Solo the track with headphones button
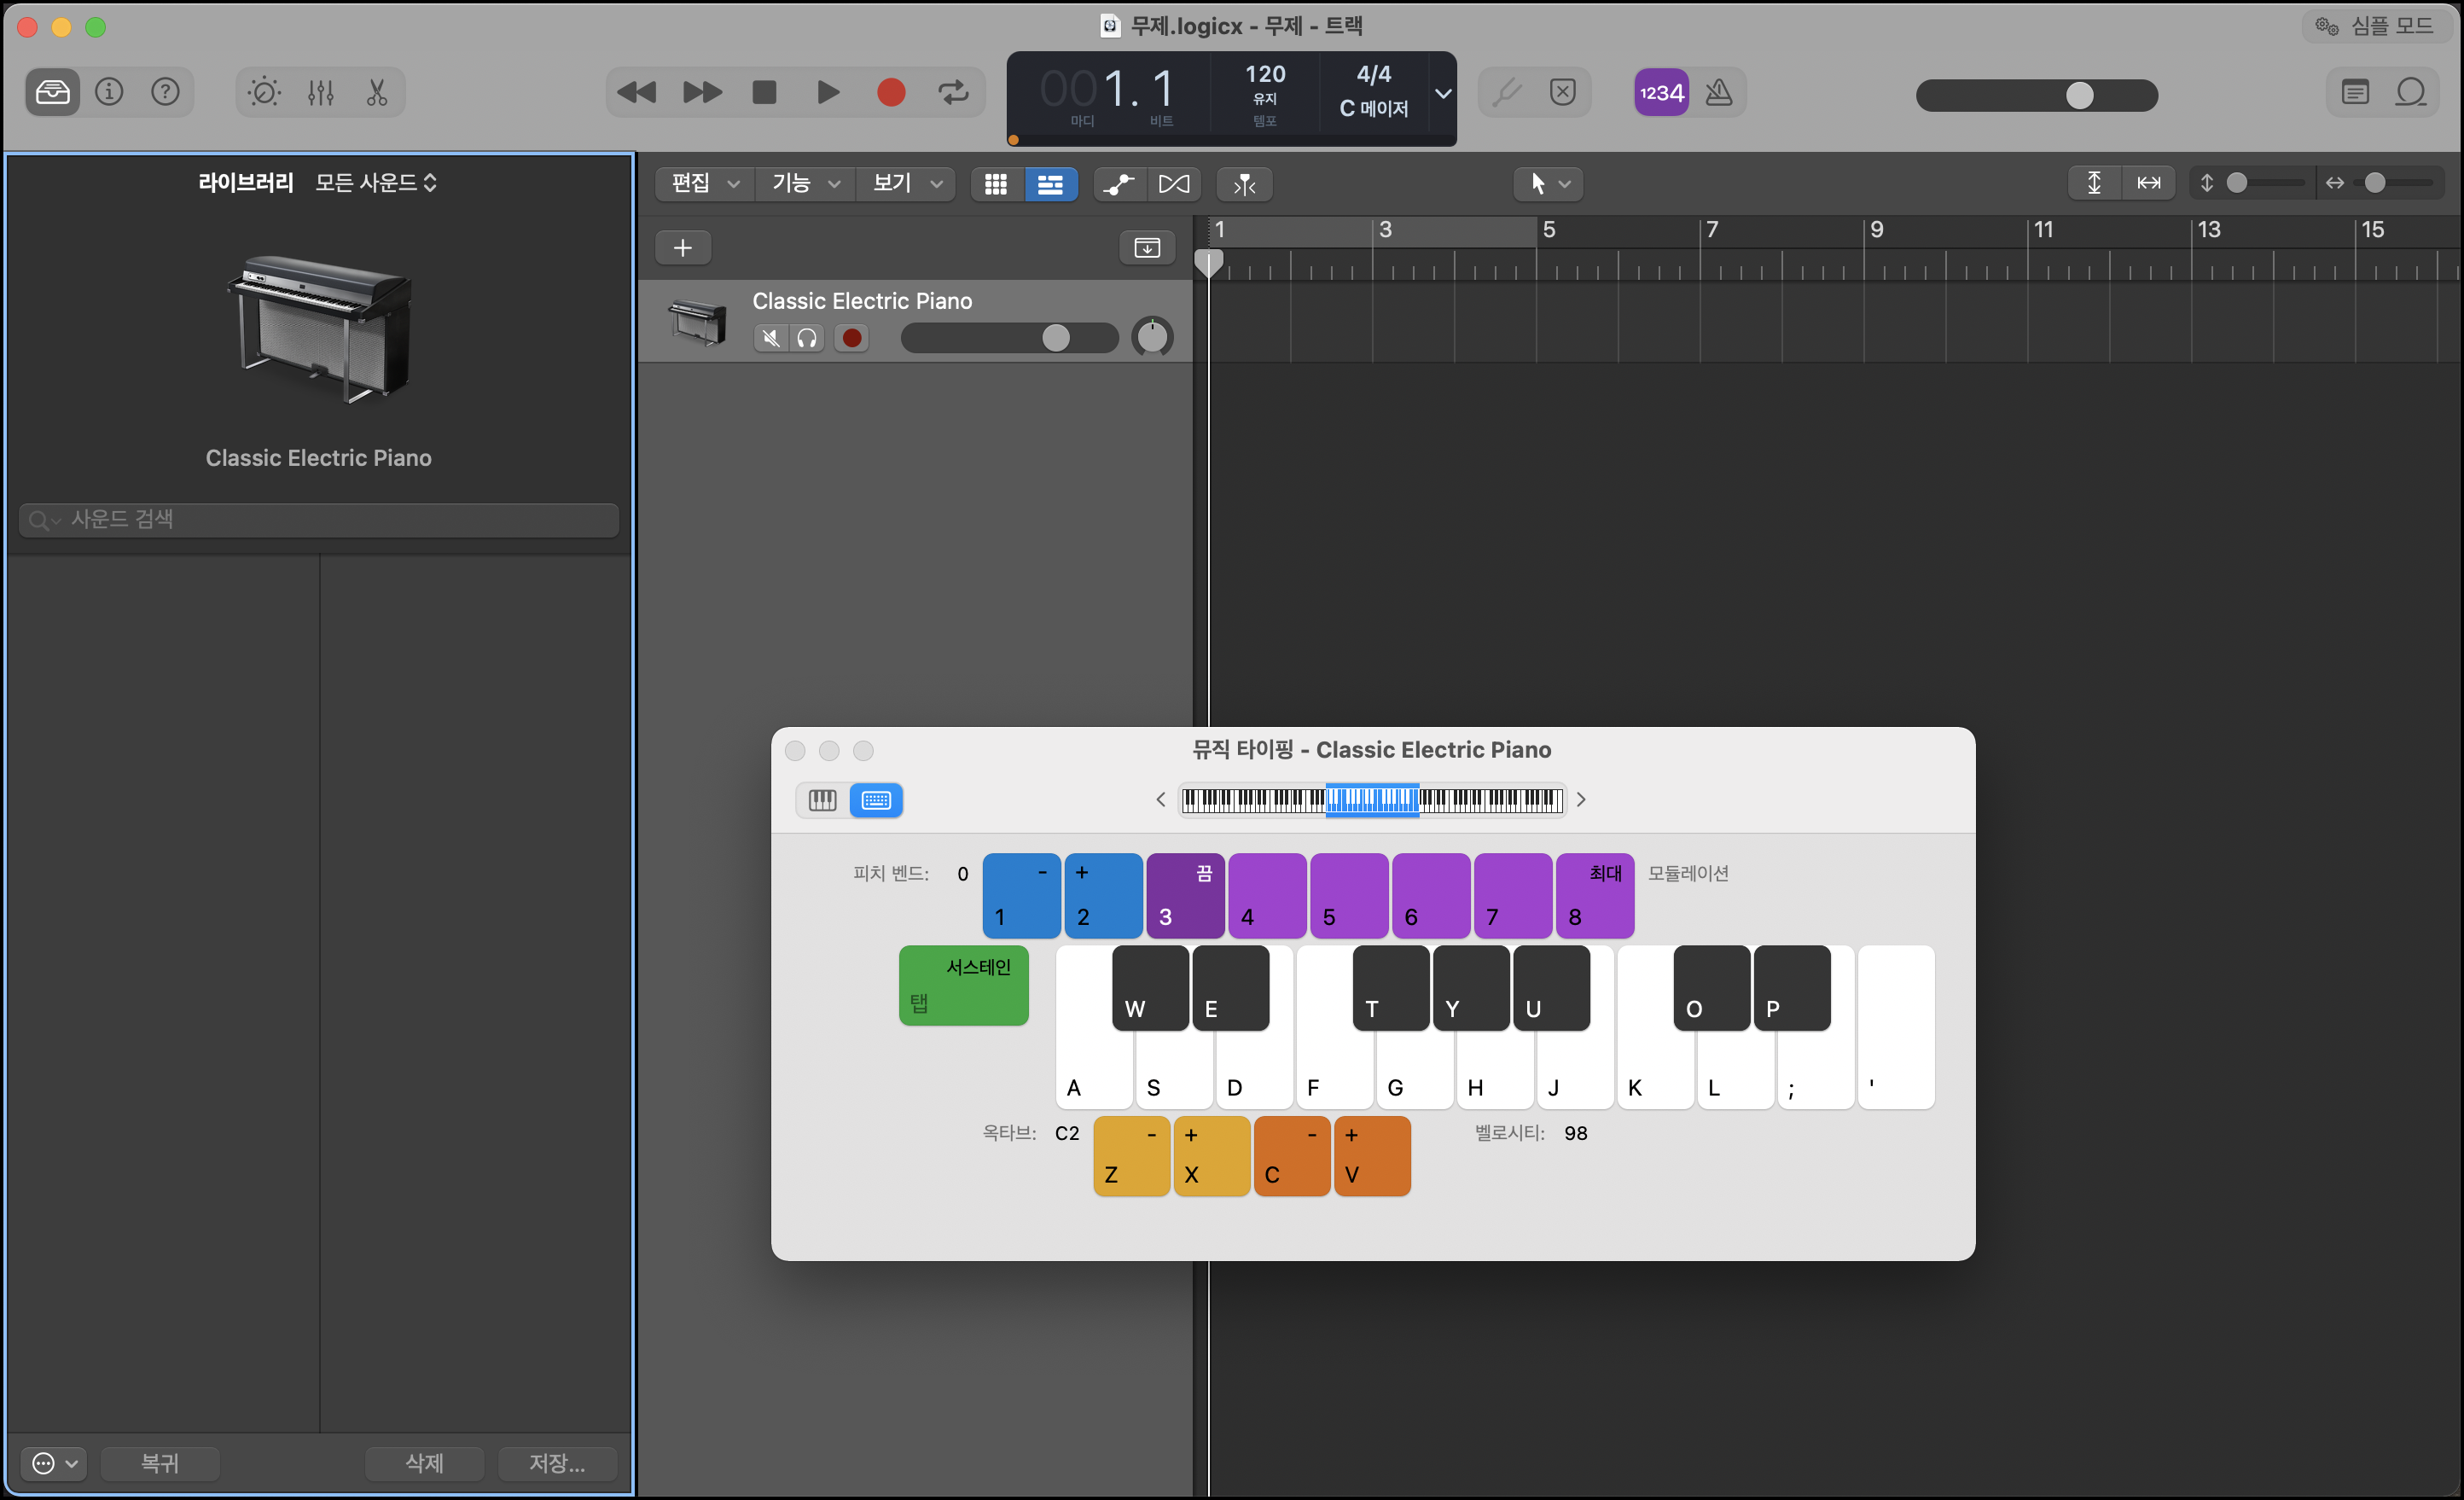This screenshot has width=2464, height=1500. [x=807, y=338]
